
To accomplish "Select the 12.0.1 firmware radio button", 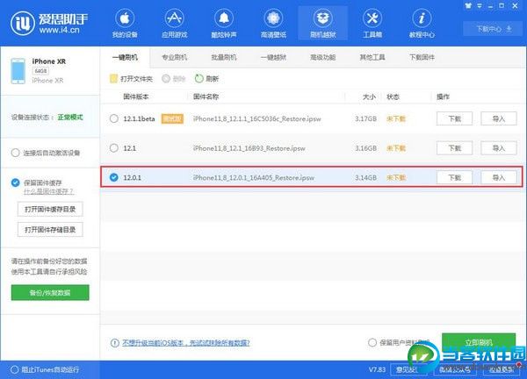I will coord(114,177).
